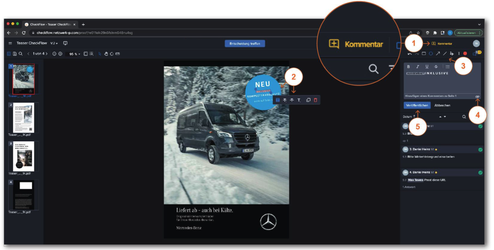Screen dimensions: 494x250
Task: Collapse comments with the up triangle
Action: point(441,117)
